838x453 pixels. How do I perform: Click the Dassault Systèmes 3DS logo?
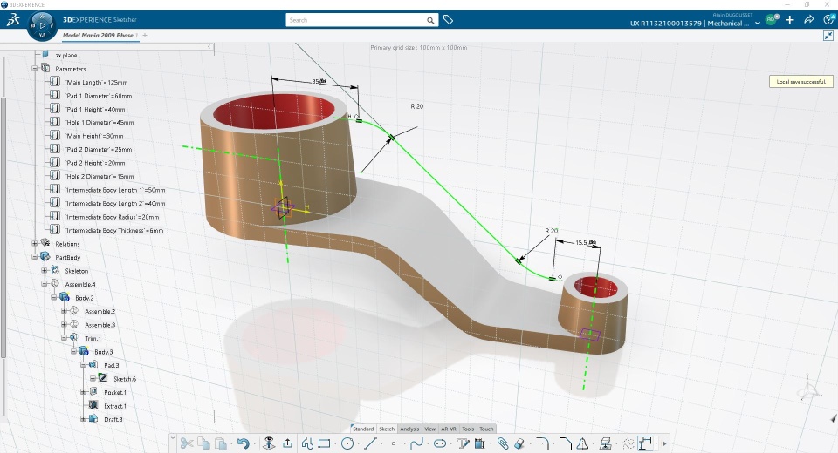13,20
